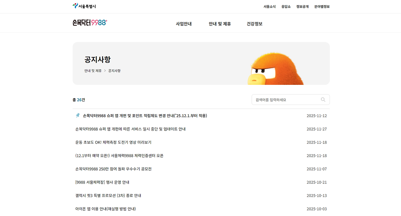Click the 2025-11-12 date text
This screenshot has height=216, width=401.
(x=317, y=116)
